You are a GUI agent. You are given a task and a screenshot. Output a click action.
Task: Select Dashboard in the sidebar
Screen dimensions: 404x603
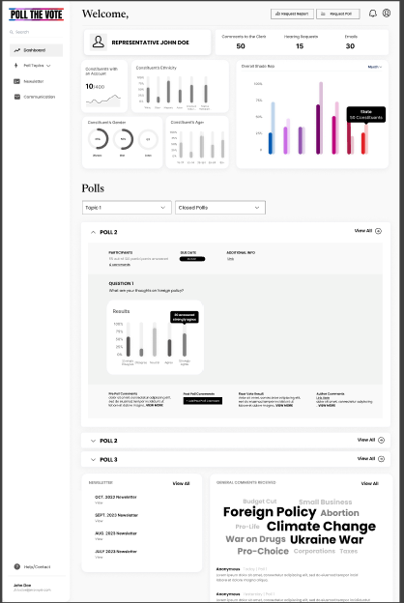(x=36, y=50)
